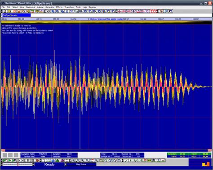Image resolution: width=213 pixels, height=170 pixels.
Task: Open the Generate menu
Action: click(x=49, y=7)
